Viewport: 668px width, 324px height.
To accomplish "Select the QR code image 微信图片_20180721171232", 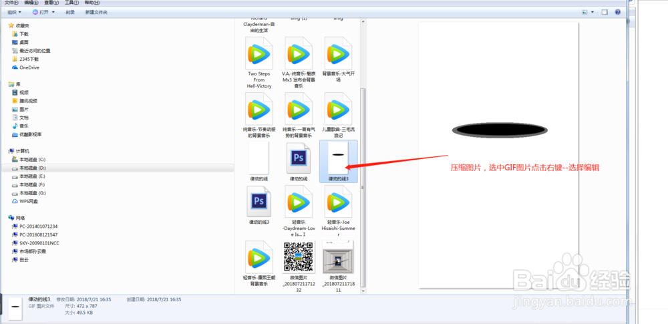I will click(299, 267).
